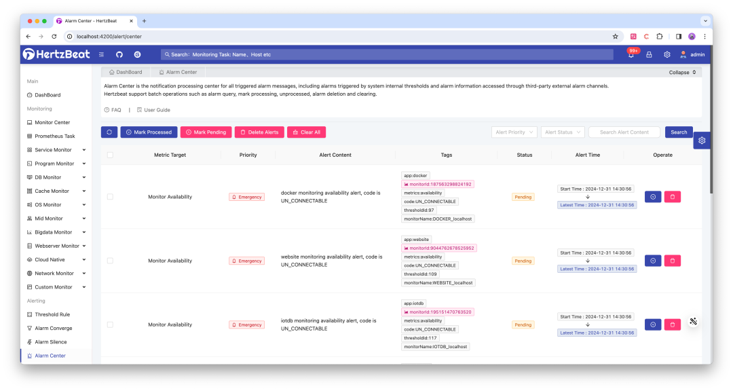Mark the website alert row as processed
733x391 pixels.
pyautogui.click(x=652, y=261)
